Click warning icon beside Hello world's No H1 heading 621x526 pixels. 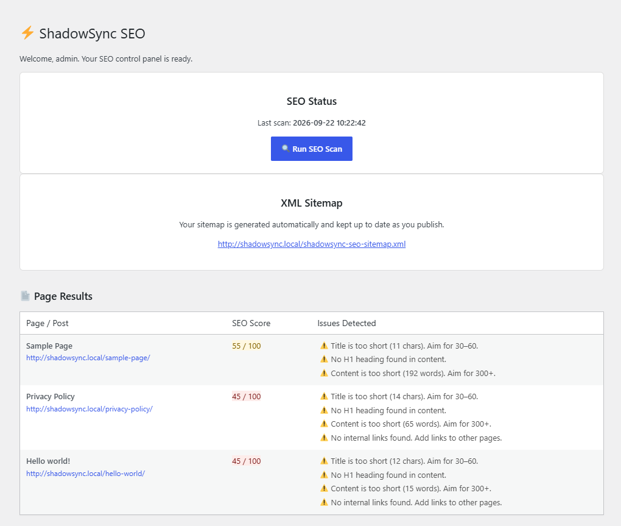[x=324, y=475]
